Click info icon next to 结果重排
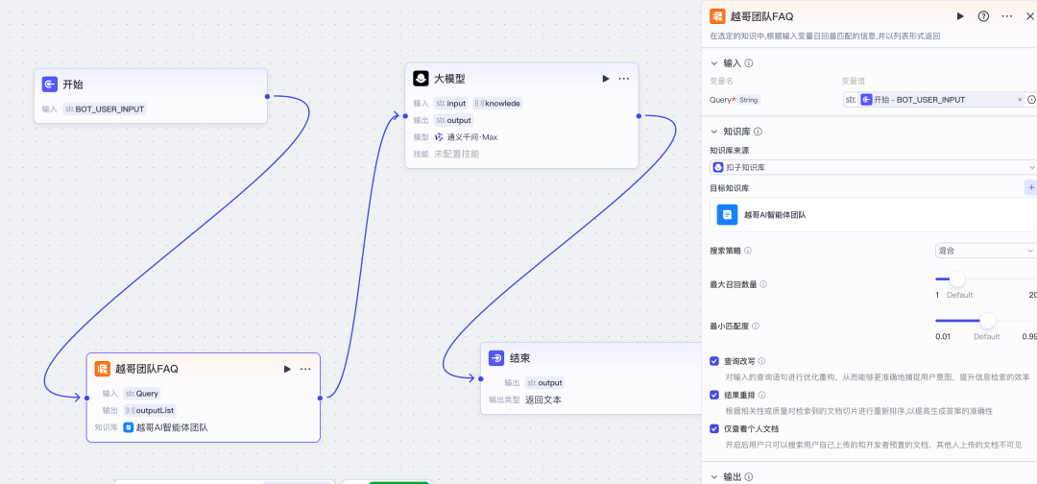This screenshot has height=484, width=1037. pos(761,395)
